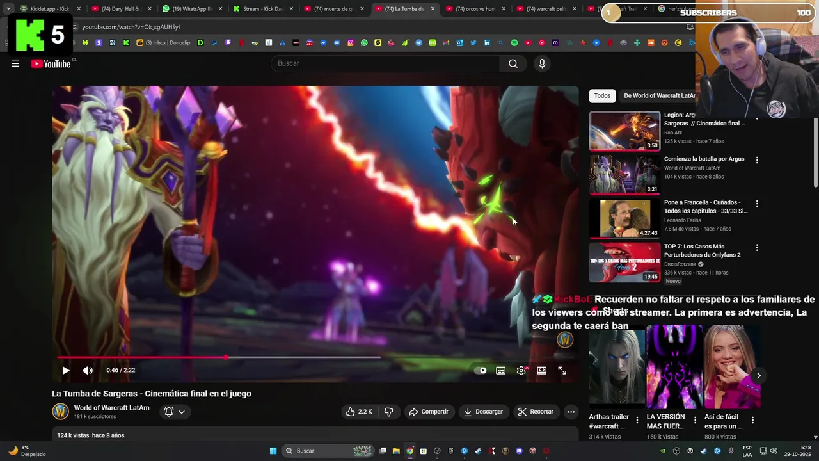Viewport: 819px width, 461px height.
Task: Open options menu for Comienza la batalla video
Action: (x=757, y=160)
